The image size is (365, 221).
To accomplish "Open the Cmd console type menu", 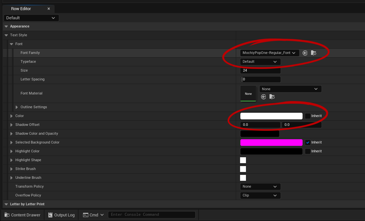I will point(94,215).
